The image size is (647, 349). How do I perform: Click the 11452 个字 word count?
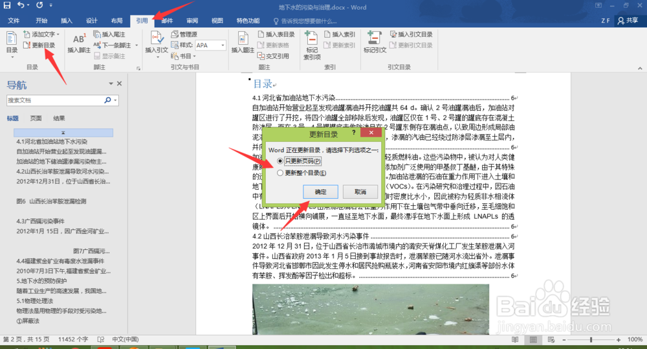(73, 339)
